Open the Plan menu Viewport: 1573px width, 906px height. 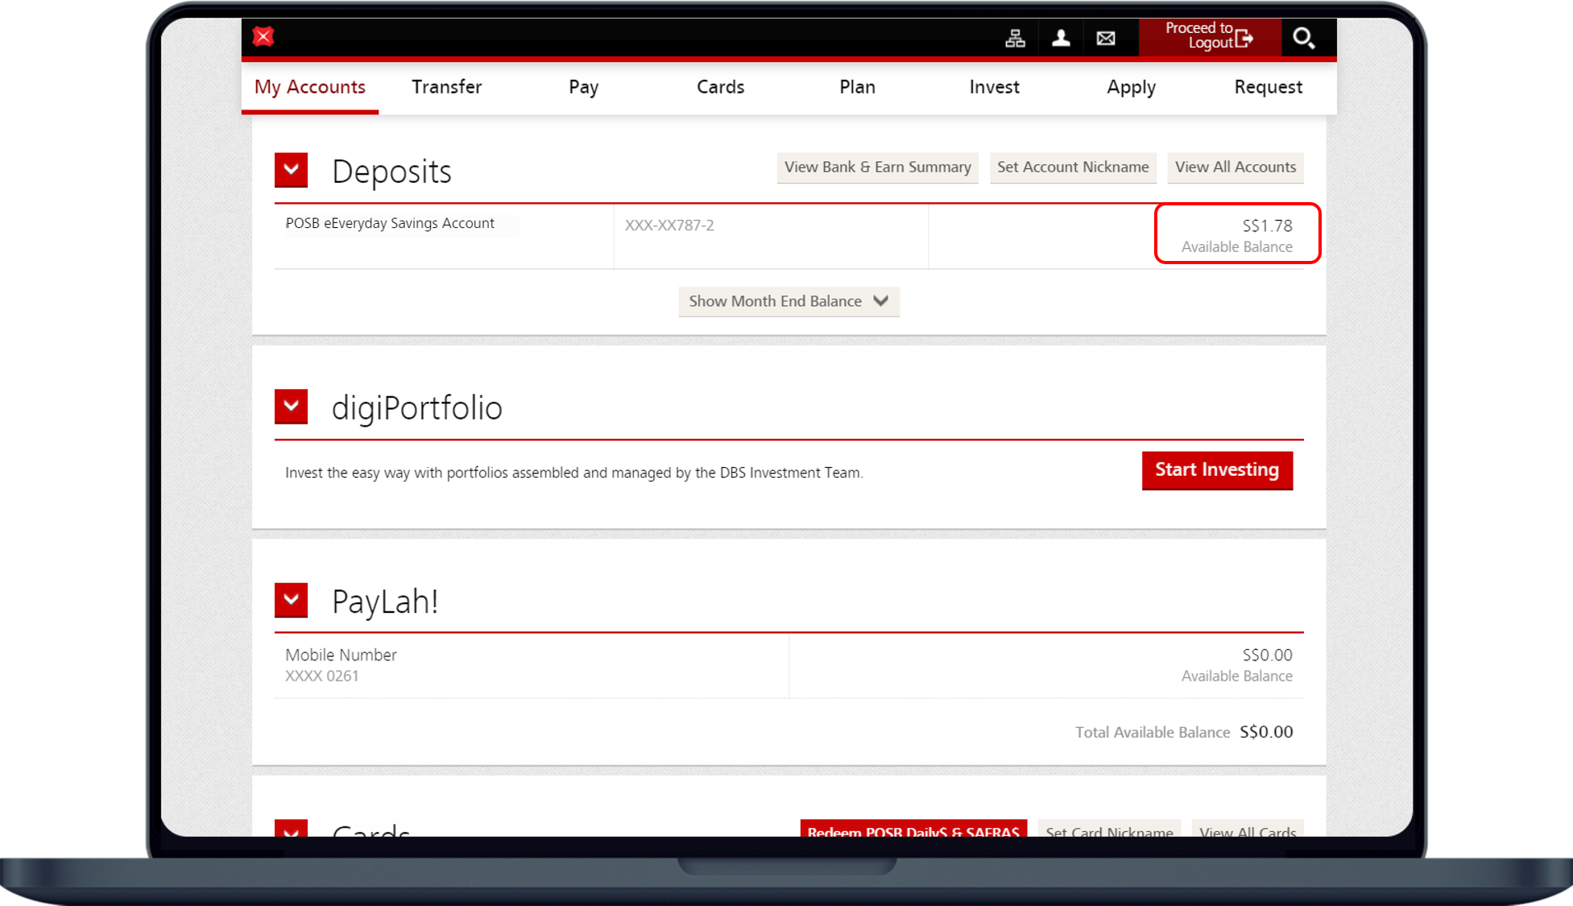tap(858, 87)
